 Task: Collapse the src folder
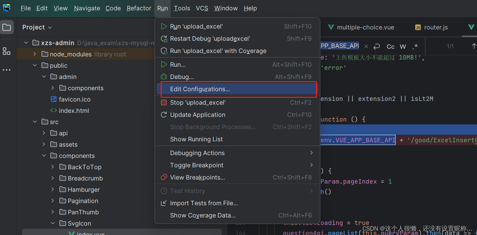(x=35, y=122)
